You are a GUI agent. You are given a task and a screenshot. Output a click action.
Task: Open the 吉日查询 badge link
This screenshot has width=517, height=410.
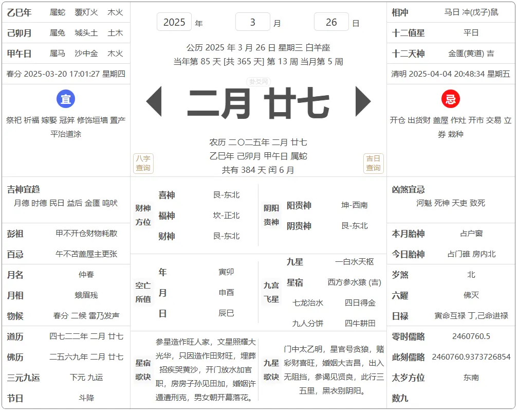pos(373,164)
